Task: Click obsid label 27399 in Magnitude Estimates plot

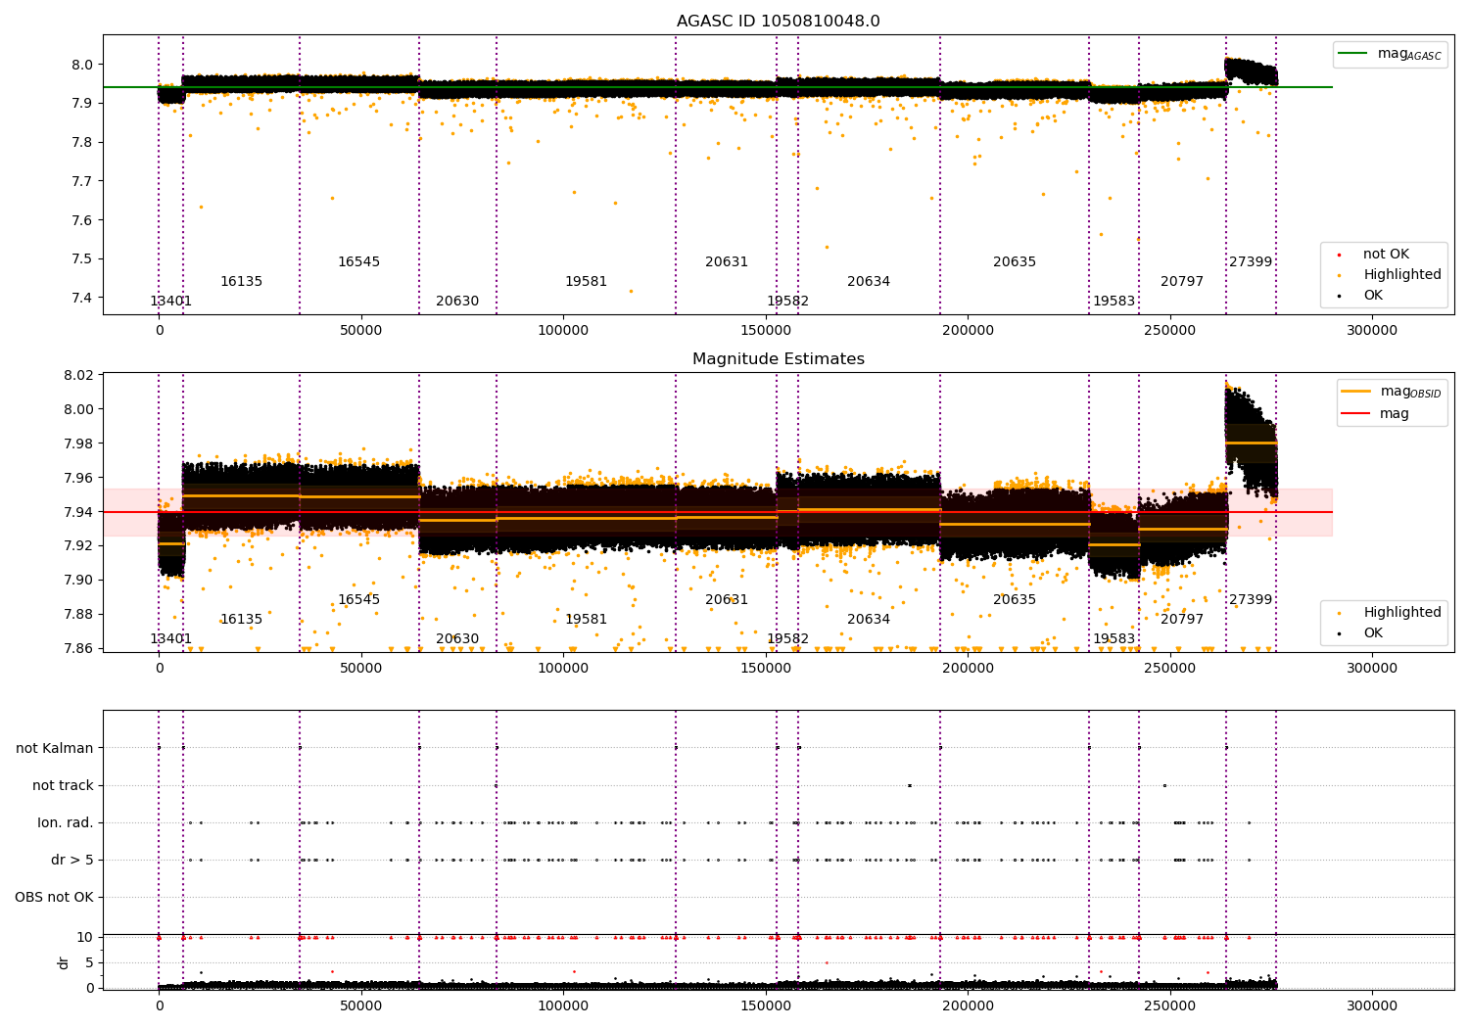Action: pos(1251,600)
